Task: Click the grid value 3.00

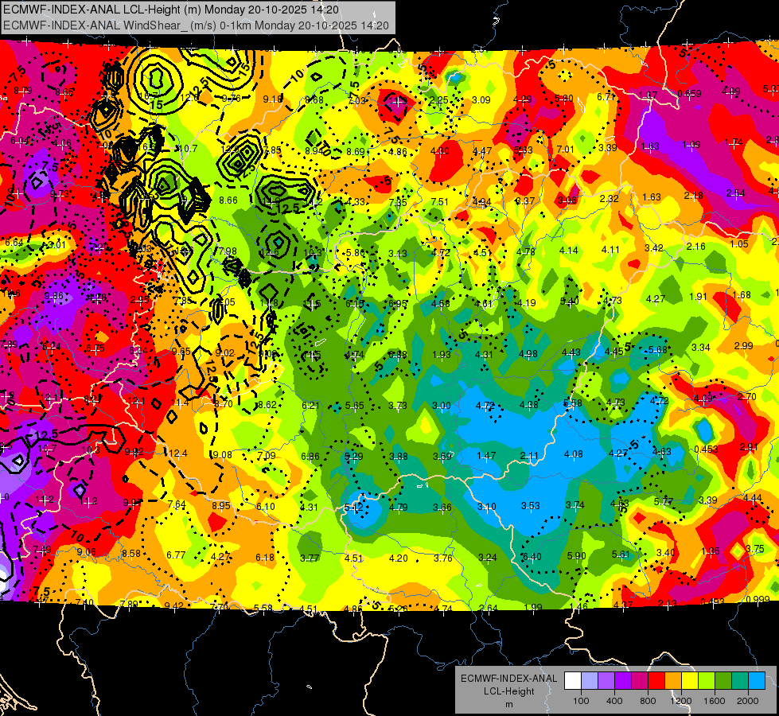Action: tap(441, 406)
